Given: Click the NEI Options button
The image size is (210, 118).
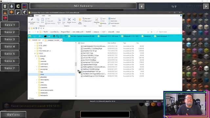Looking at the screenshot, I should [13, 115].
